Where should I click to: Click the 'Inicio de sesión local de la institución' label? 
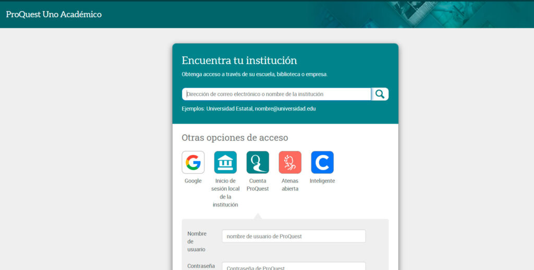[225, 193]
